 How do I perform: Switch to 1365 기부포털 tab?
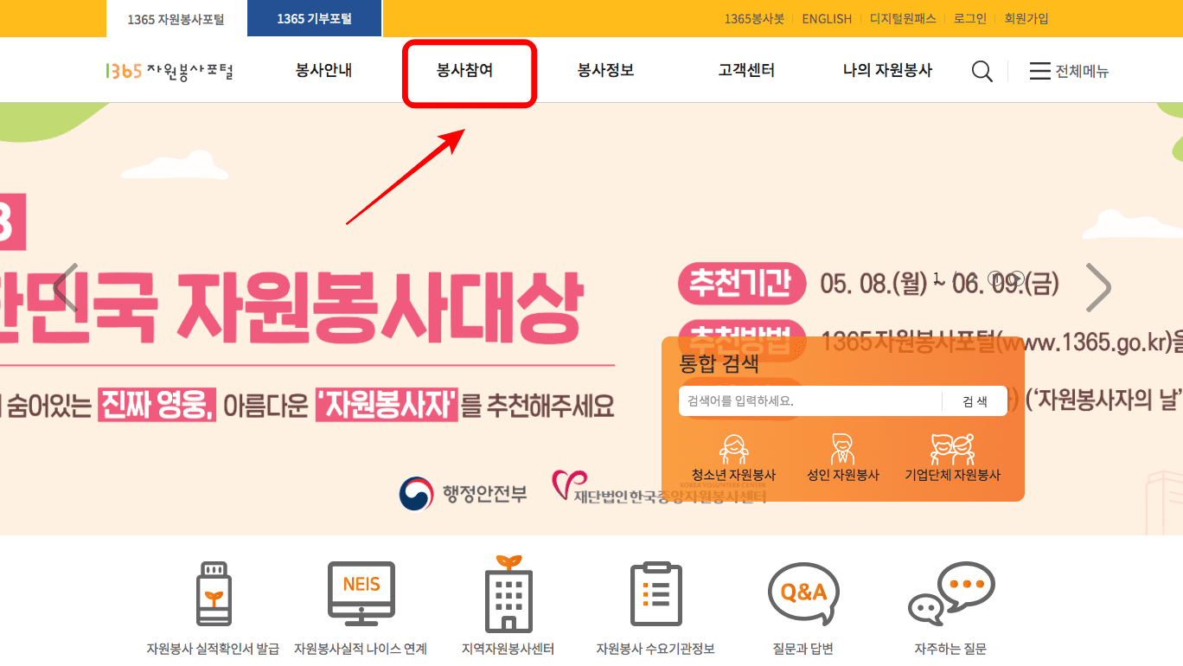[315, 19]
